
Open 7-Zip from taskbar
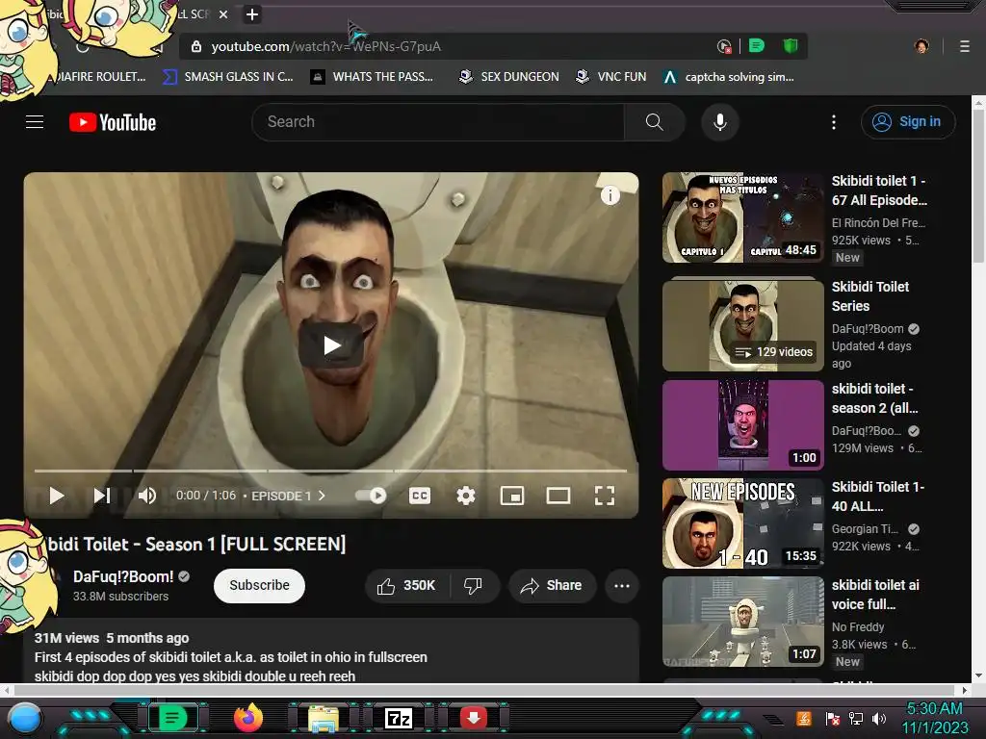click(399, 718)
